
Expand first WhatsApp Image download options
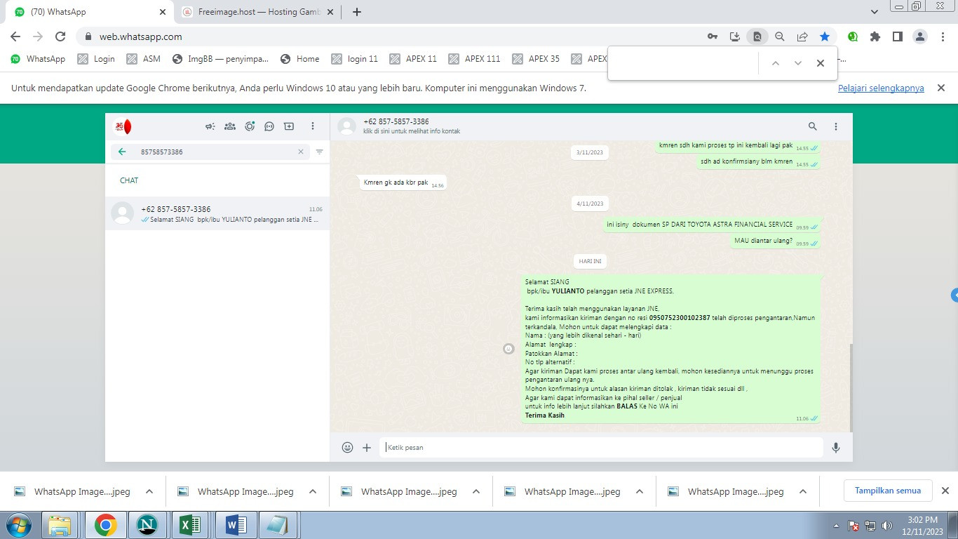point(149,492)
